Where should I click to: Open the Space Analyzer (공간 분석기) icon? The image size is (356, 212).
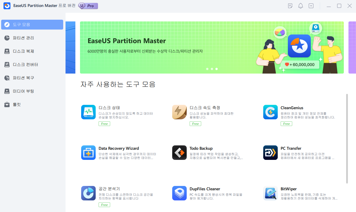pyautogui.click(x=88, y=193)
